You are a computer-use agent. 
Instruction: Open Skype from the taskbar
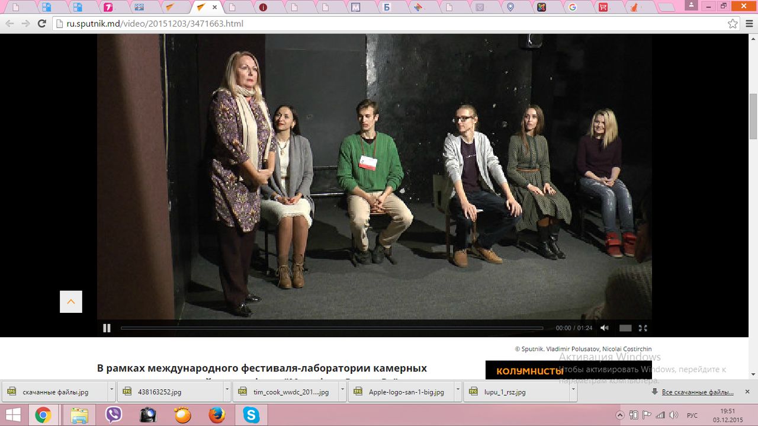(x=252, y=415)
